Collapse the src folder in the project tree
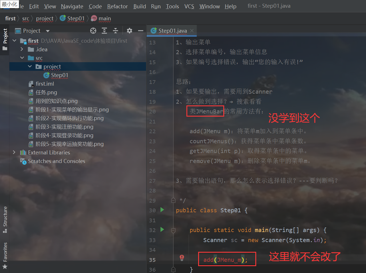The image size is (366, 273). click(x=22, y=58)
